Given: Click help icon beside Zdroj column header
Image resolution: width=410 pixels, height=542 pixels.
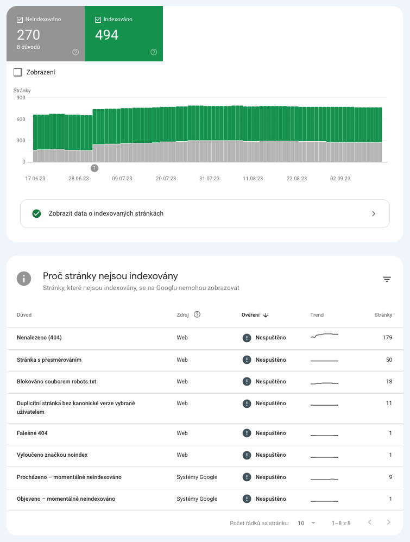Looking at the screenshot, I should point(197,314).
